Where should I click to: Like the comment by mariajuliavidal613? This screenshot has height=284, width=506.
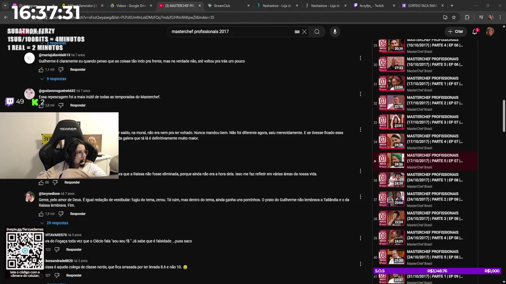coord(41,69)
